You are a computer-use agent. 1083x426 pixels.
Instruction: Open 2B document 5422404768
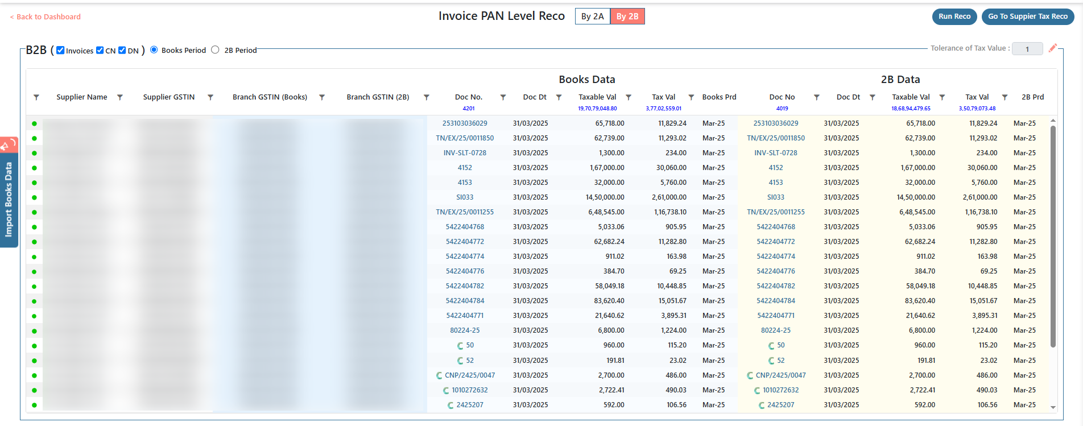(776, 227)
